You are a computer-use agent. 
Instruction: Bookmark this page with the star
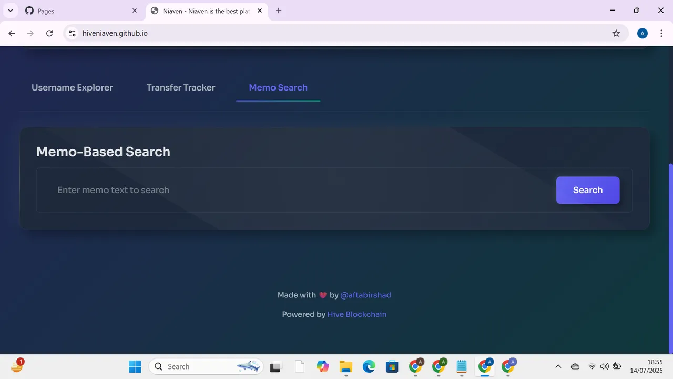tap(616, 33)
